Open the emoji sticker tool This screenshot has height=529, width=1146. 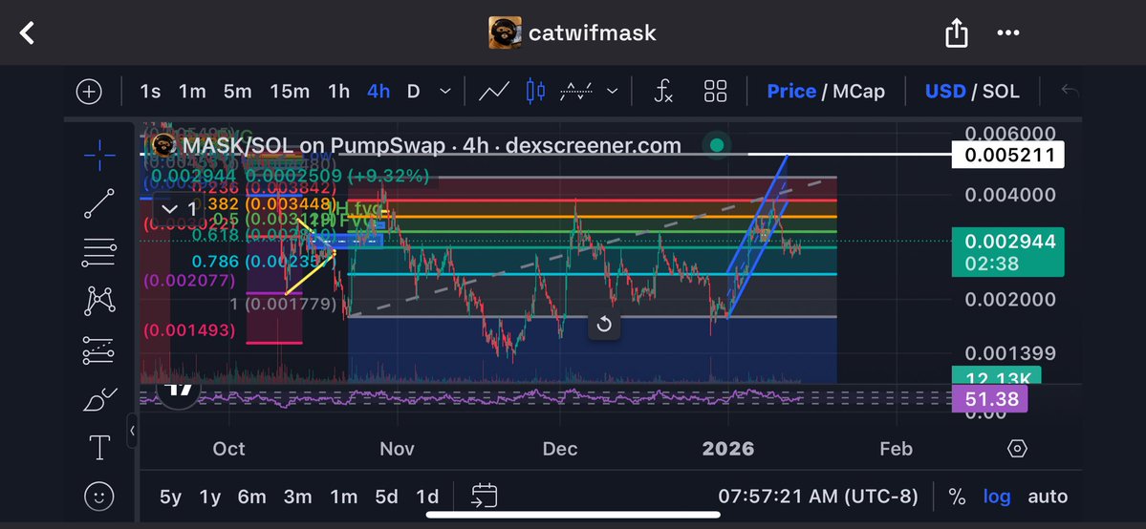click(x=99, y=497)
